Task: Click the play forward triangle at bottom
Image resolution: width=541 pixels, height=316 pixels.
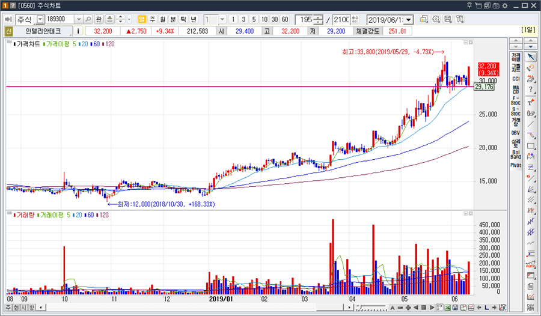Action: pos(432,308)
